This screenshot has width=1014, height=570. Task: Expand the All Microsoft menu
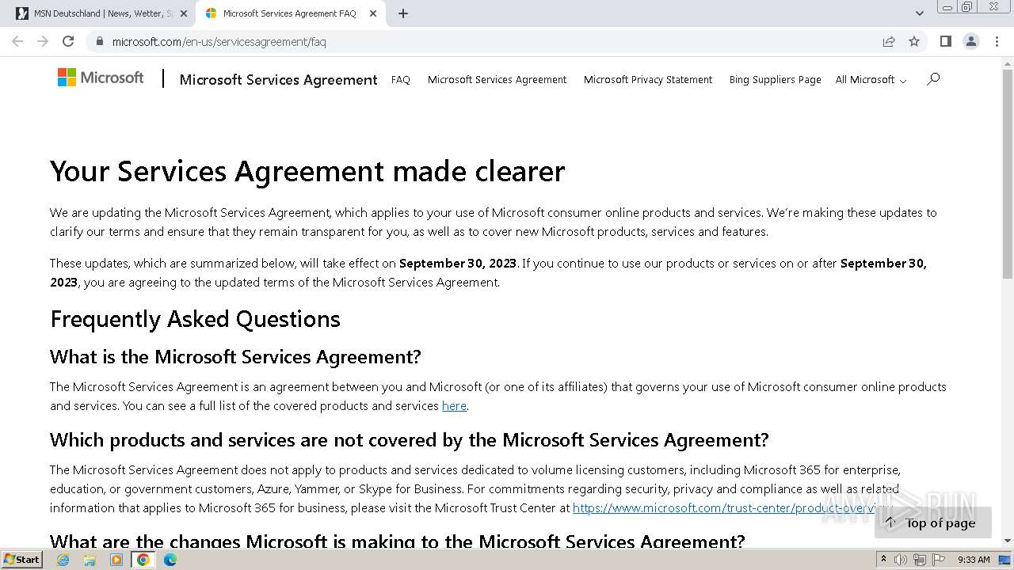coord(871,79)
